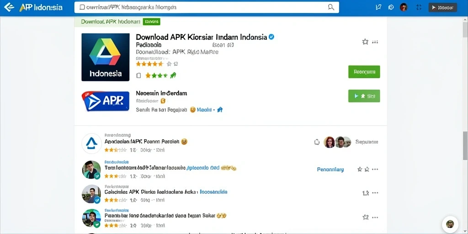
Task: Open the third reviewer avatar
Action: click(x=91, y=194)
